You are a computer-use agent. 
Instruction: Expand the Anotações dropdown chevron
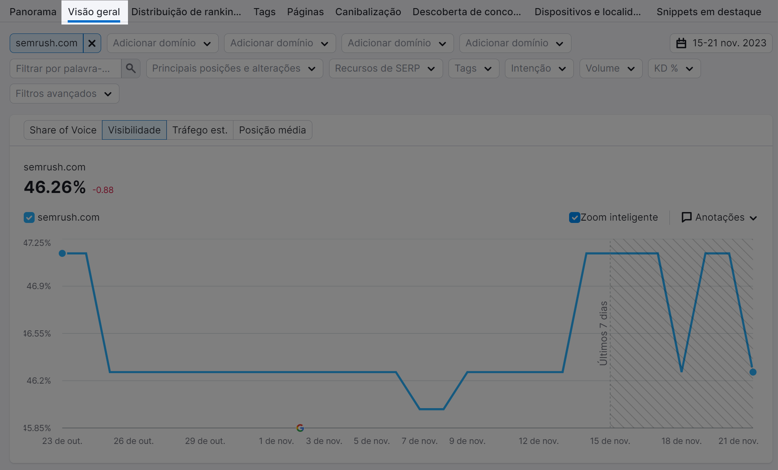(754, 218)
